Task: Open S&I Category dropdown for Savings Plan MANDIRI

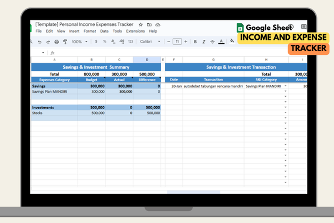Action: pyautogui.click(x=286, y=86)
